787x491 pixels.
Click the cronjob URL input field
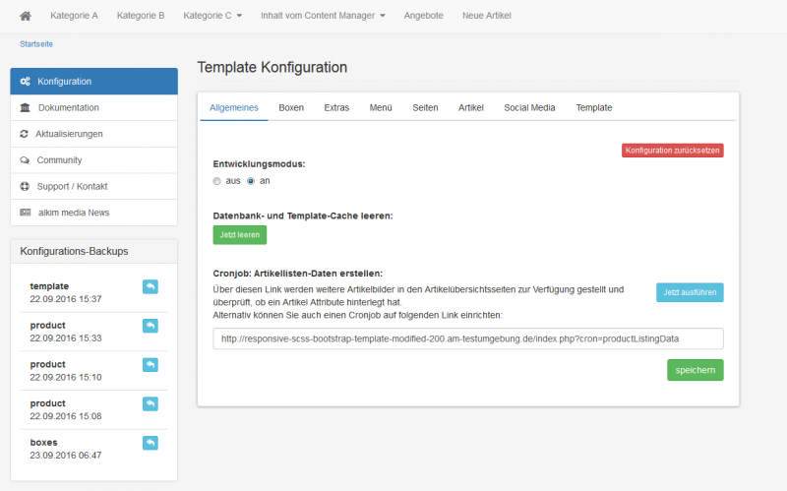coord(468,338)
